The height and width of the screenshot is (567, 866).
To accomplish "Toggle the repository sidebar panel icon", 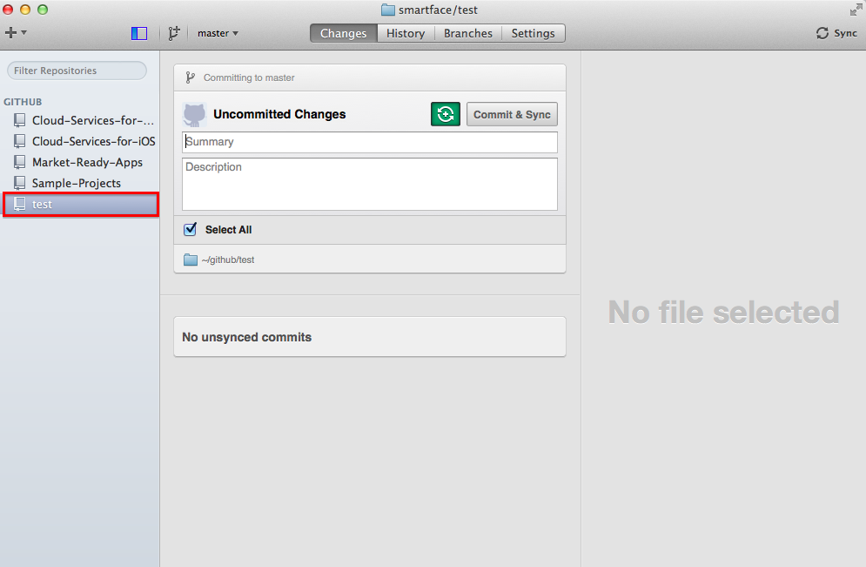I will (139, 33).
